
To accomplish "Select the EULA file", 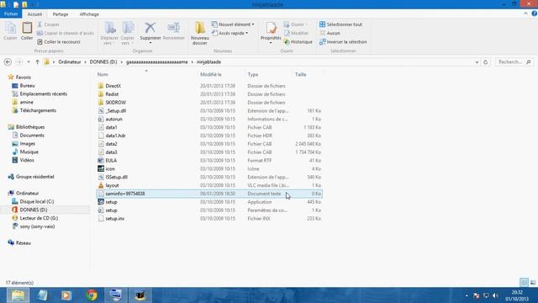I will coord(111,161).
